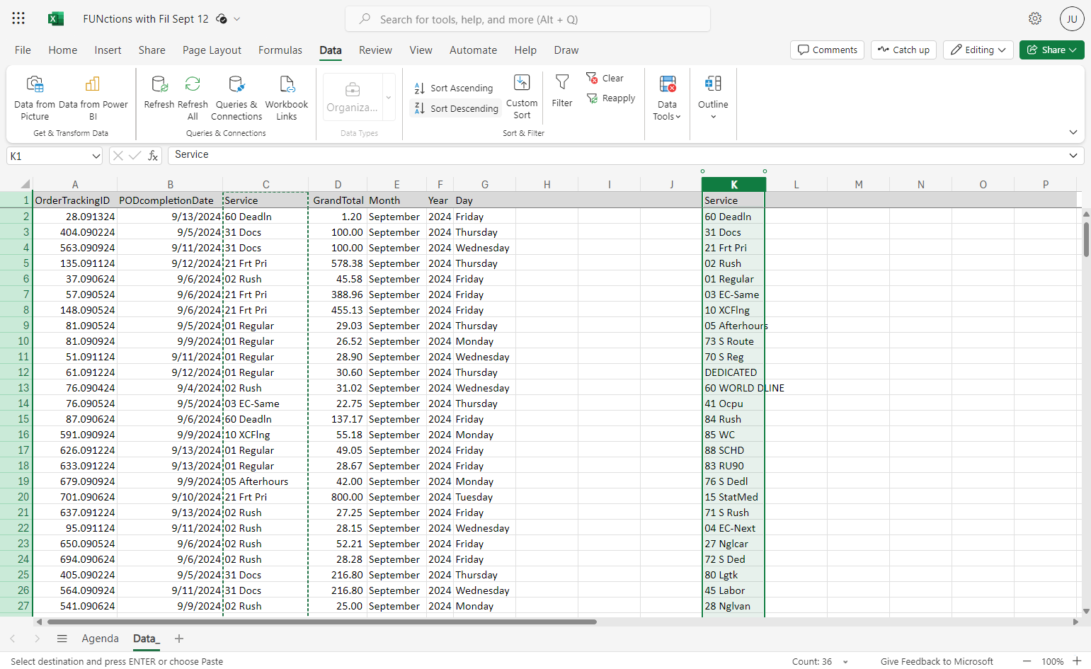Viewport: 1091px width, 669px height.
Task: Open the Data from Power BI tool
Action: 93,98
